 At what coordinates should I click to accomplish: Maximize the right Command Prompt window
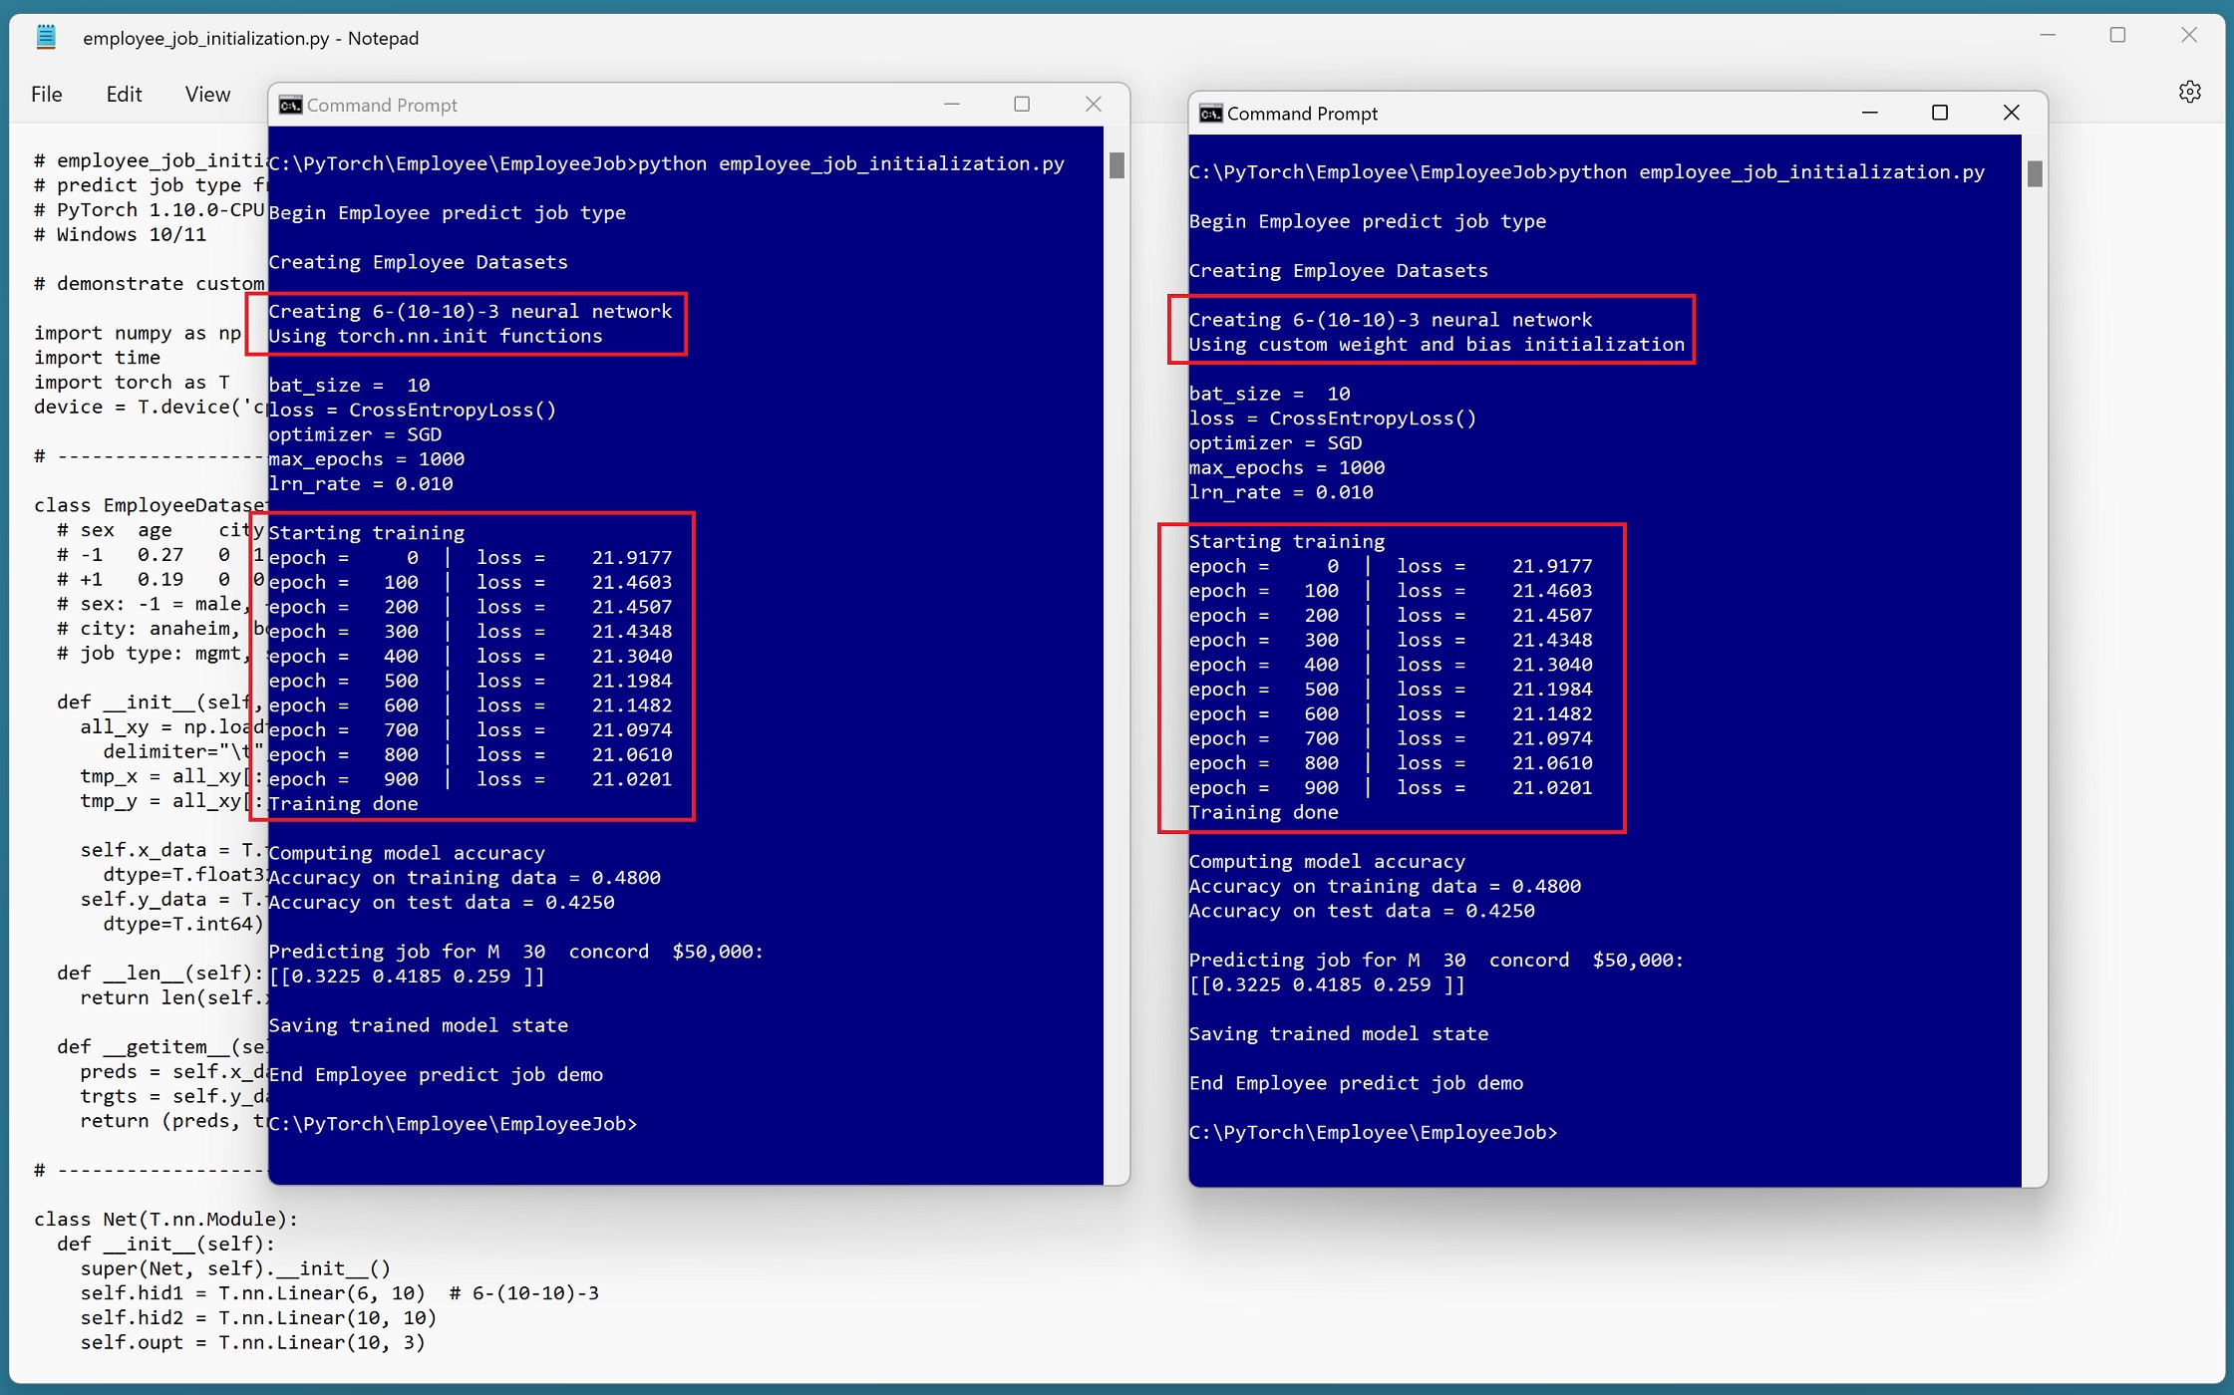coord(1939,113)
